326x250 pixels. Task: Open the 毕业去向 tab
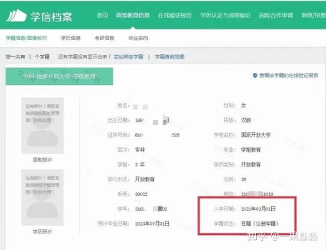click(x=138, y=38)
